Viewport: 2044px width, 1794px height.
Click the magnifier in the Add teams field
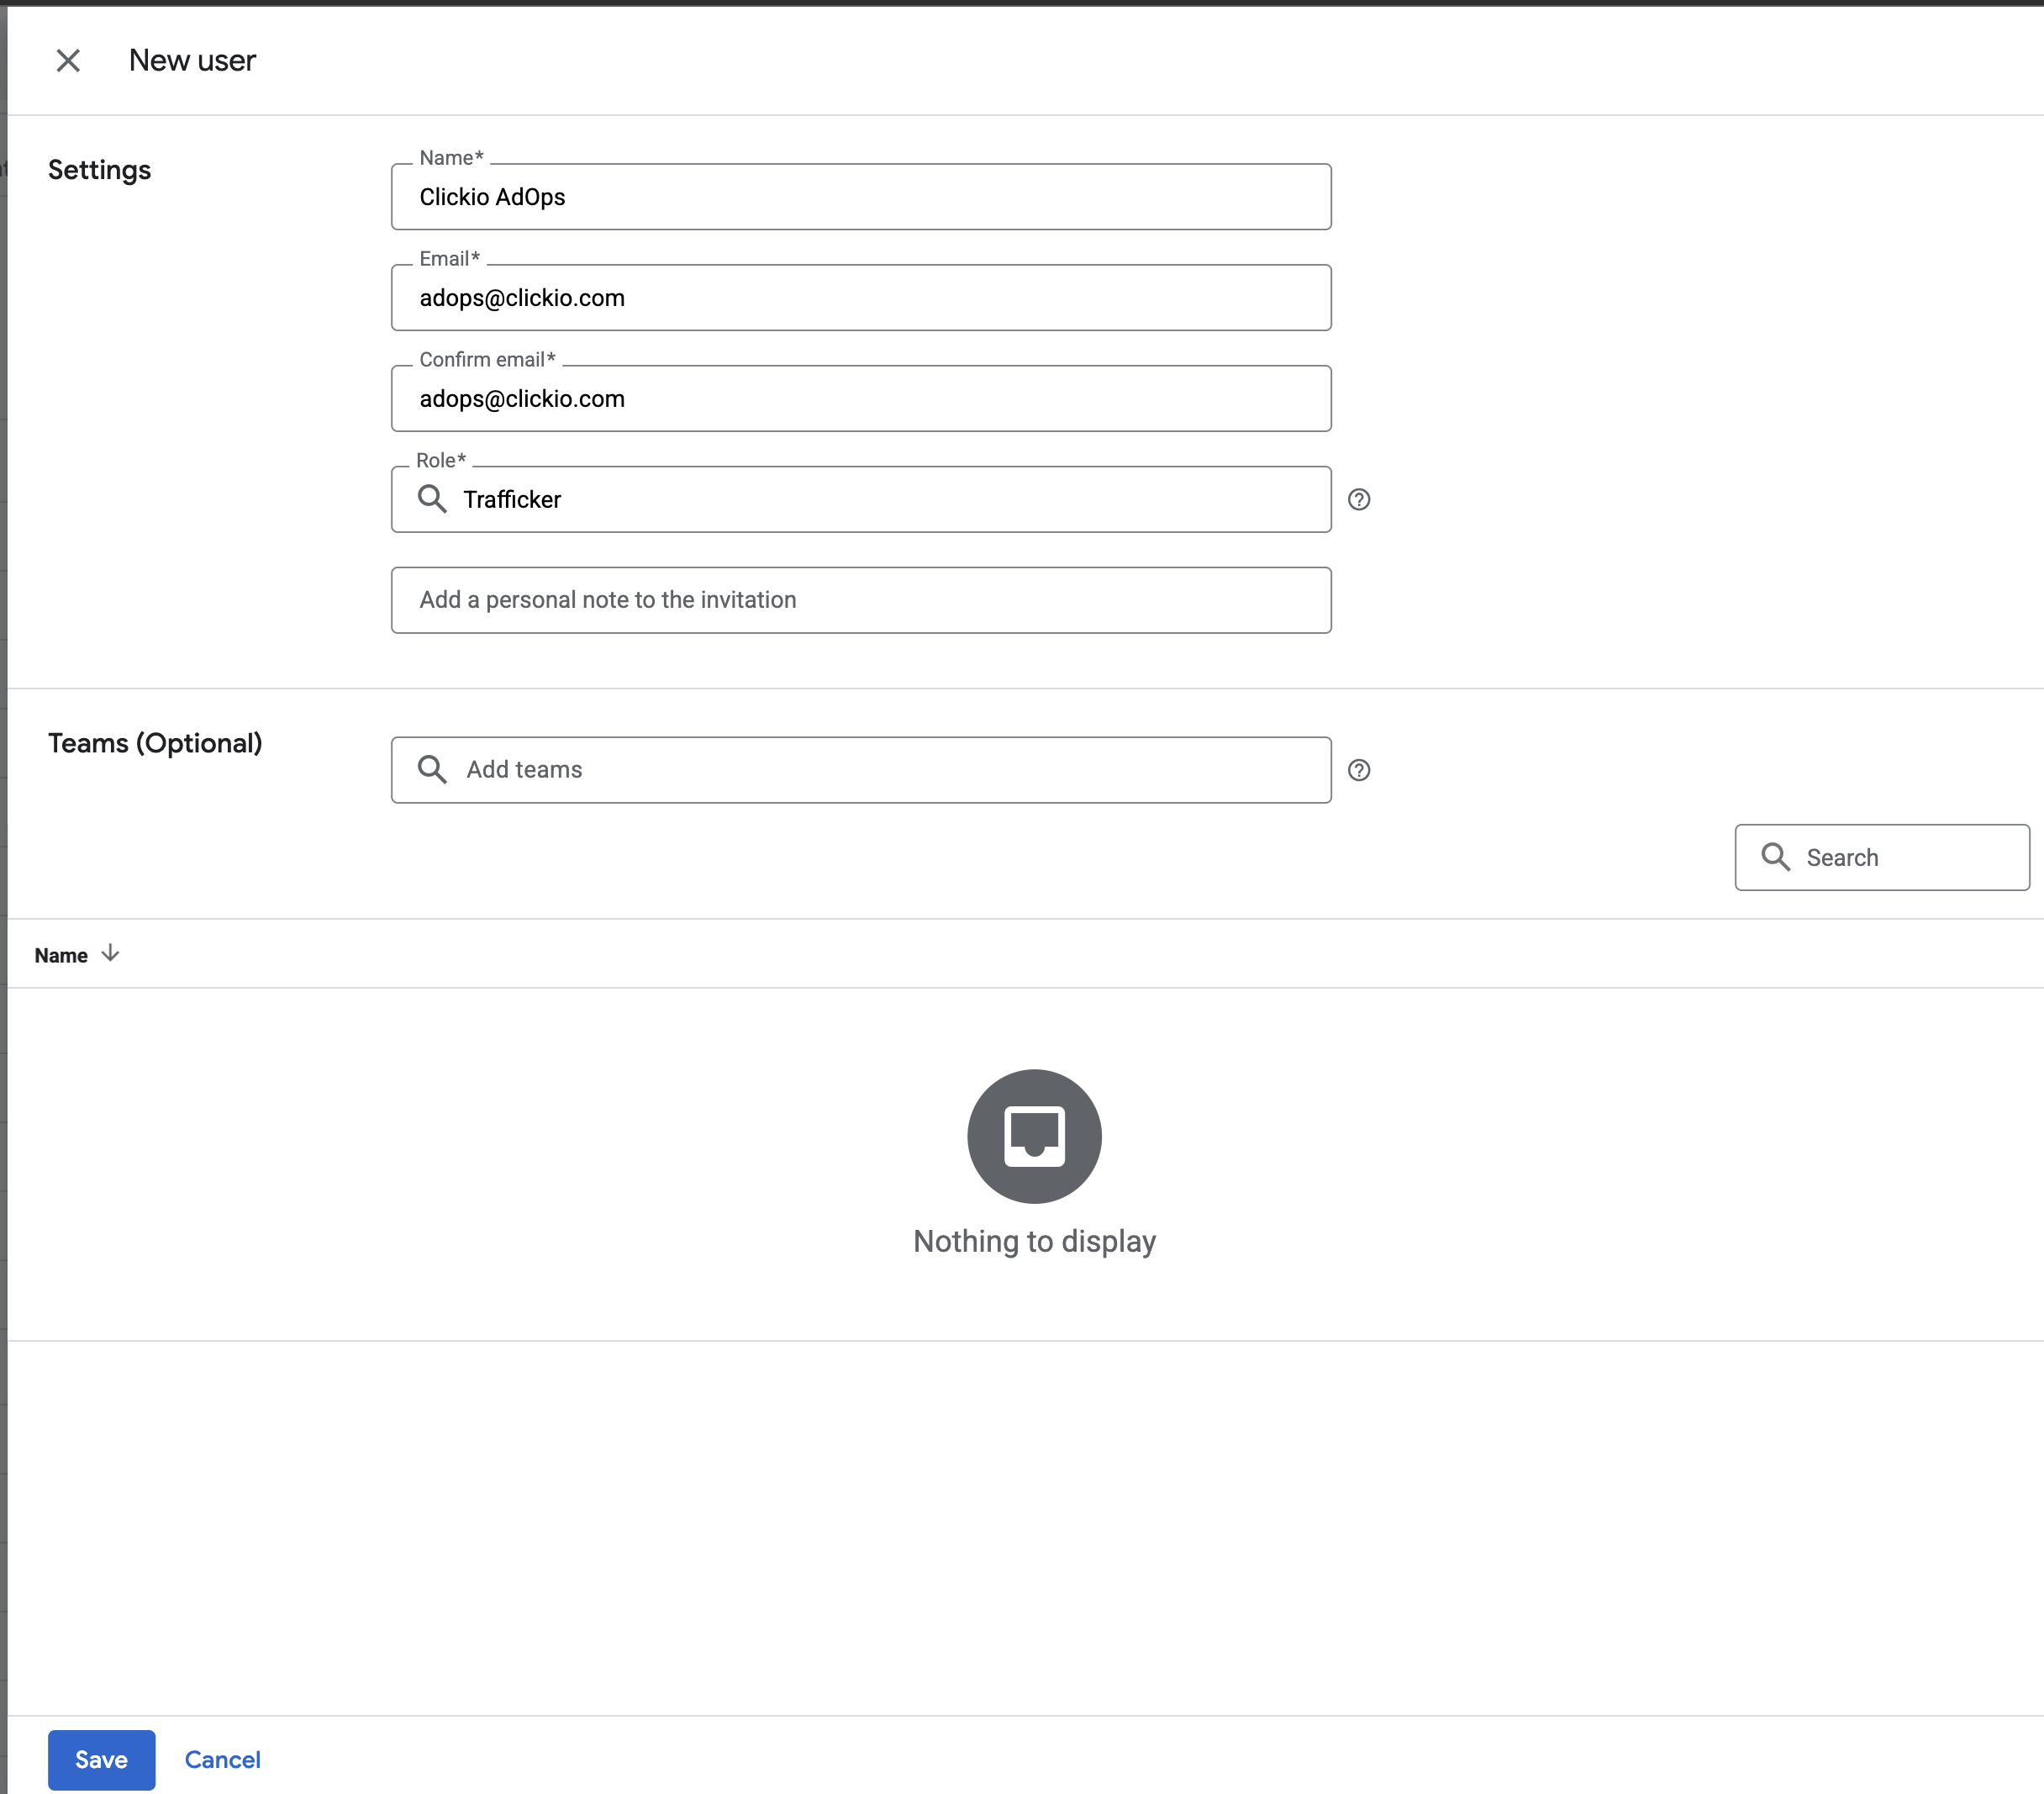432,769
